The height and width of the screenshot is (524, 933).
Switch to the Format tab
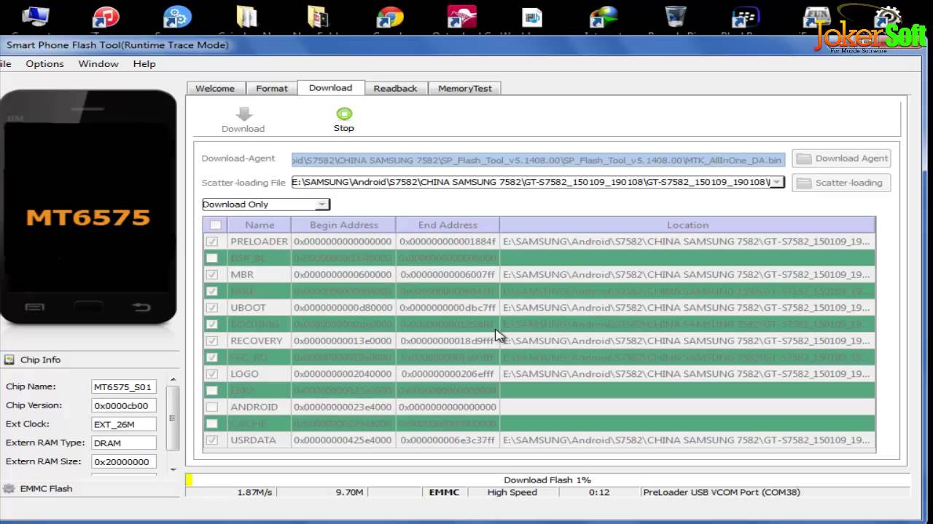tap(272, 88)
